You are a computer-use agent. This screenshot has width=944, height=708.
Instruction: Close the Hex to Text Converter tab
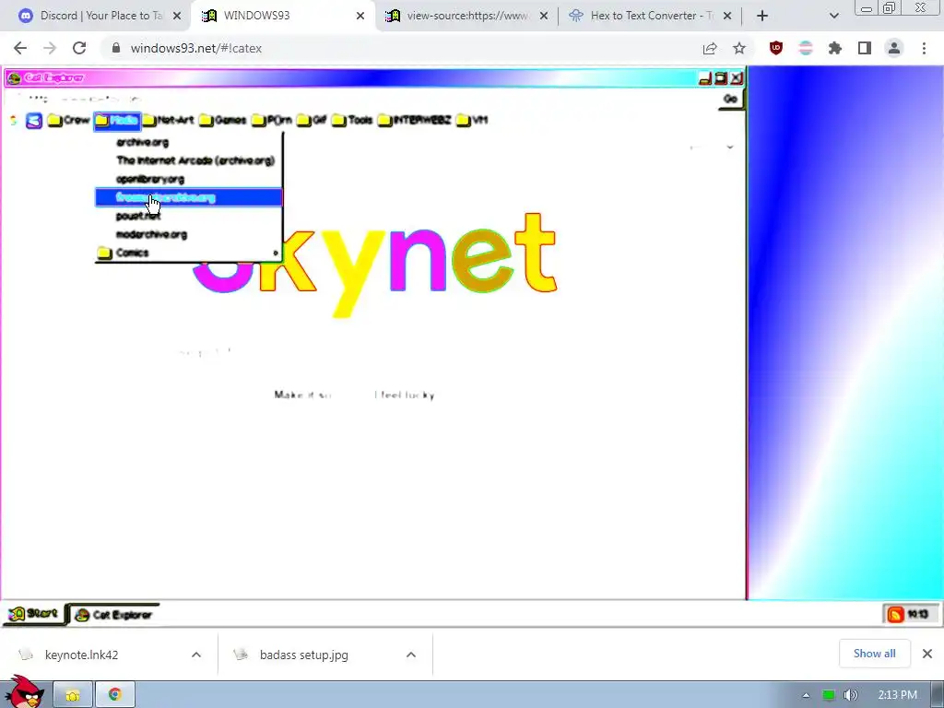727,16
